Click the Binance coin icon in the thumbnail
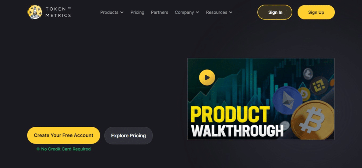 319,86
